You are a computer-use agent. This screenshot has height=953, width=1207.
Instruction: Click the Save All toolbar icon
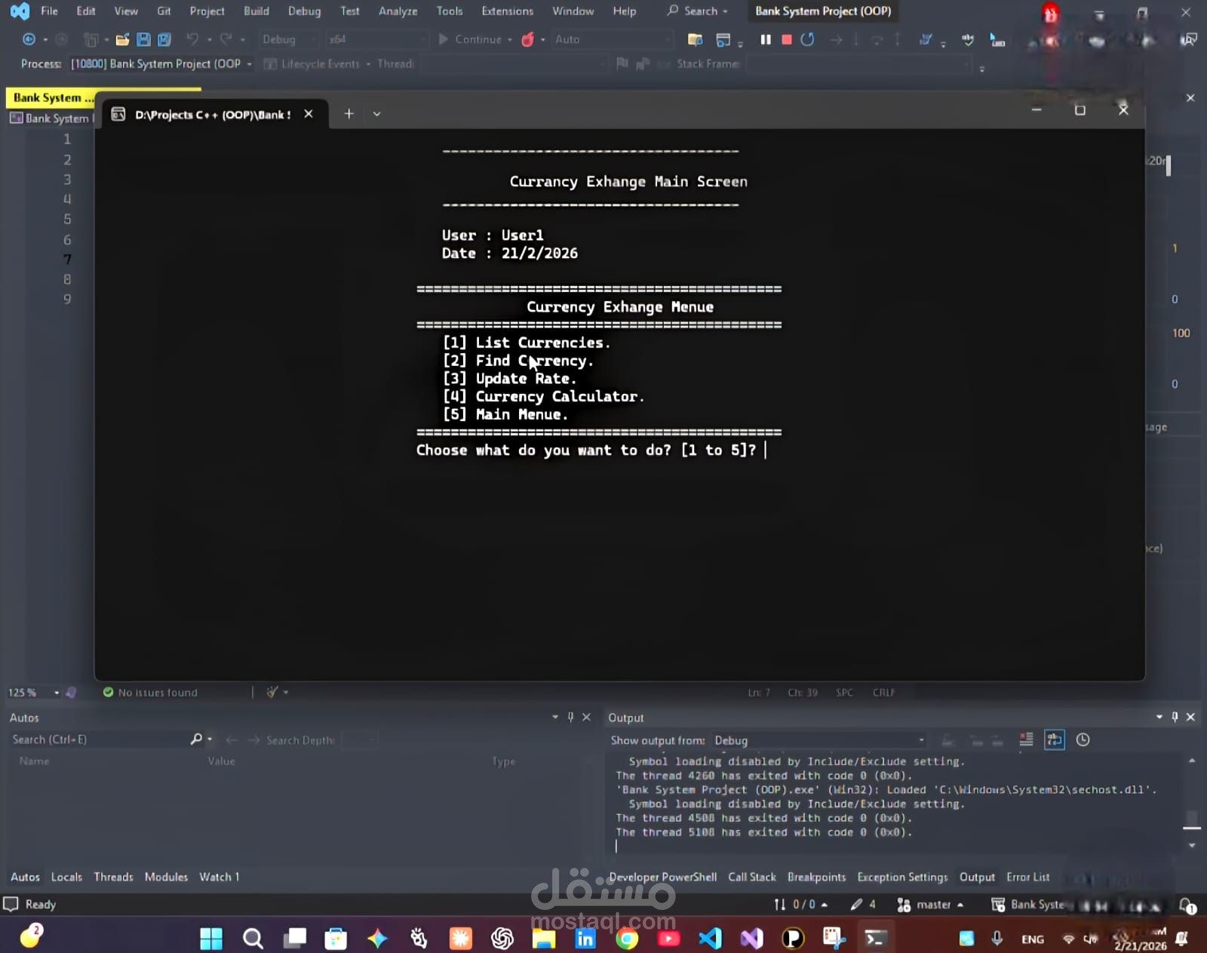(x=164, y=39)
